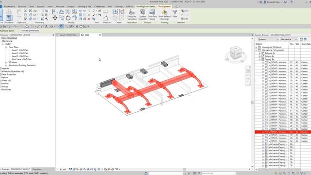Select the red highlighted M_WSHP system row
Image resolution: width=311 pixels, height=175 pixels.
(x=283, y=132)
